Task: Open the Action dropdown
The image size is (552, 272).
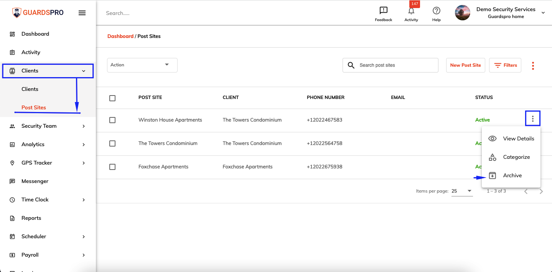Action: 142,65
